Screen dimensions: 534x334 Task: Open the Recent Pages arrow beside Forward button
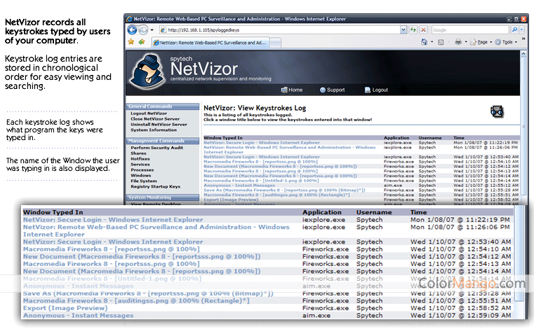152,30
